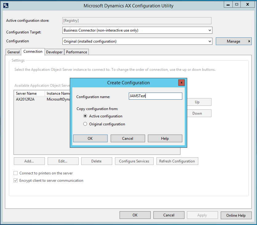Click the Configuration name text field
This screenshot has width=257, height=225.
point(155,96)
